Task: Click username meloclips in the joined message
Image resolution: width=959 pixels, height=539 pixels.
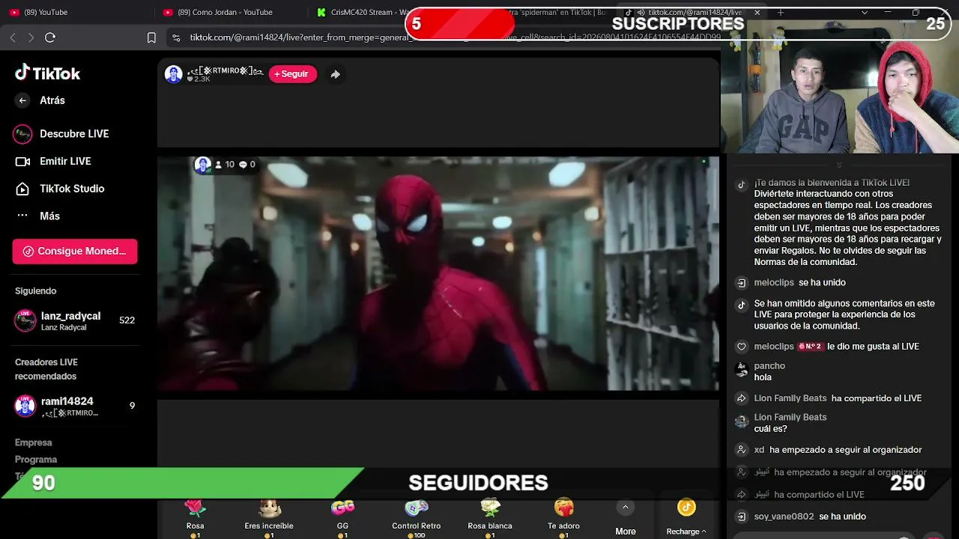Action: 774,283
